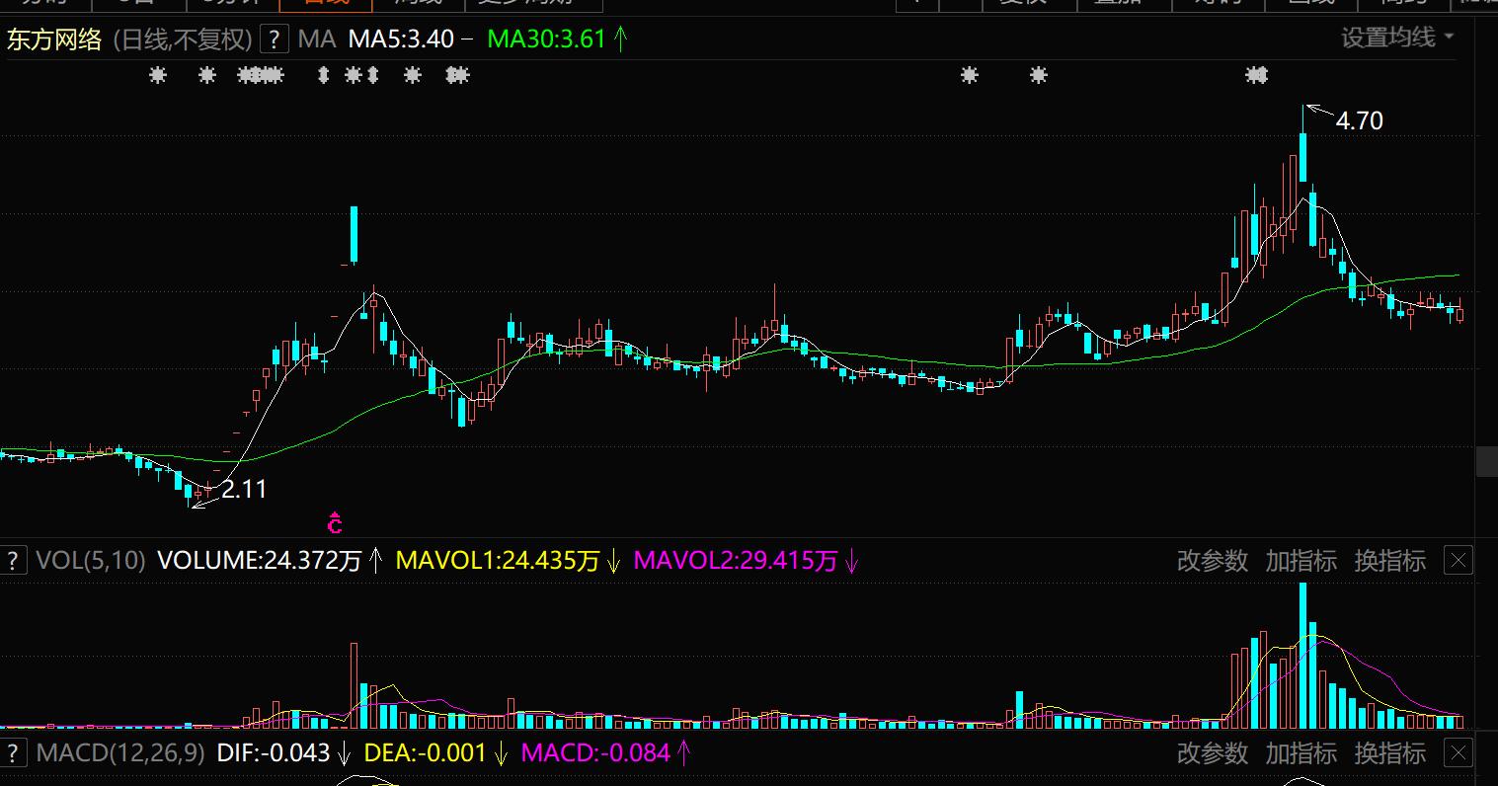Click the 4.70 high price label

coord(1359,121)
